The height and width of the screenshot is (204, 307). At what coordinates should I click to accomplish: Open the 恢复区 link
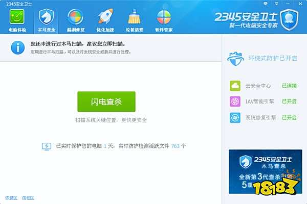[x=11, y=198]
